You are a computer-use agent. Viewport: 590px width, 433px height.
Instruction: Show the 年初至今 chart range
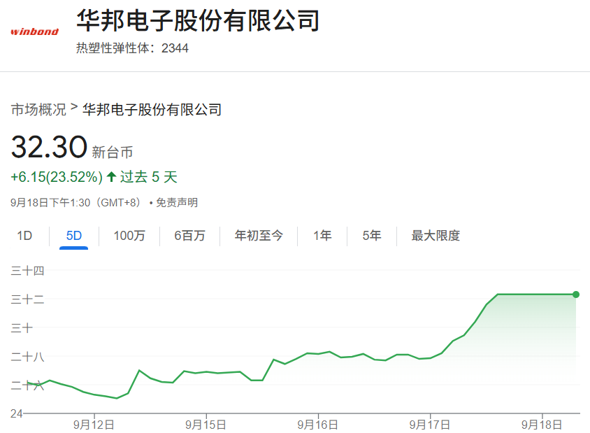(x=259, y=236)
